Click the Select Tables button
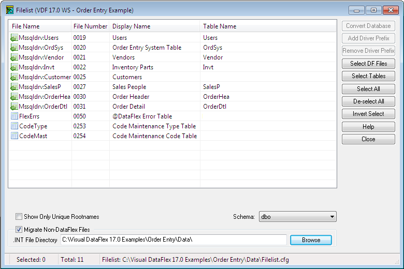The width and height of the screenshot is (404, 269). tap(368, 76)
